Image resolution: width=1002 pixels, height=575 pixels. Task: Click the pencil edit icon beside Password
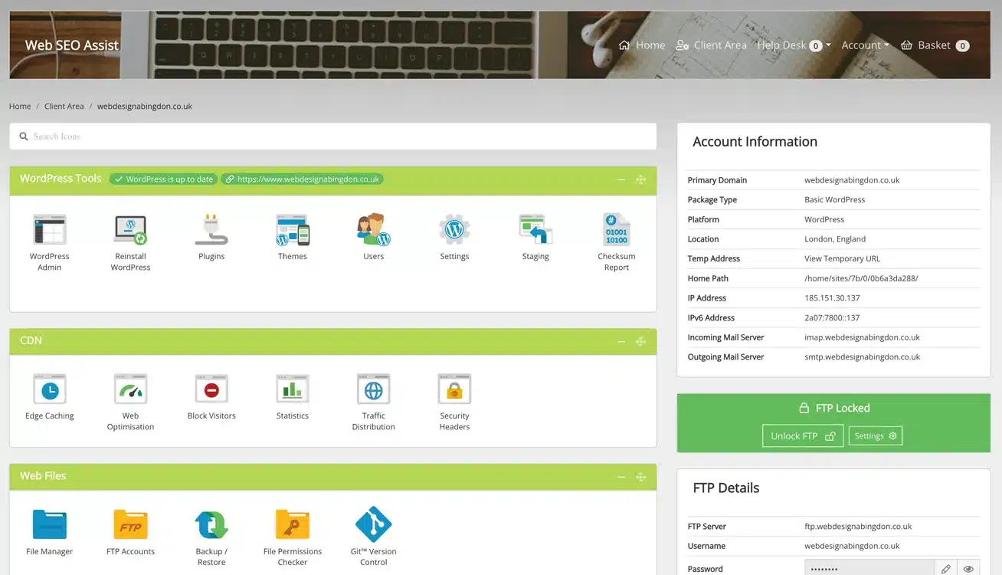coord(946,569)
